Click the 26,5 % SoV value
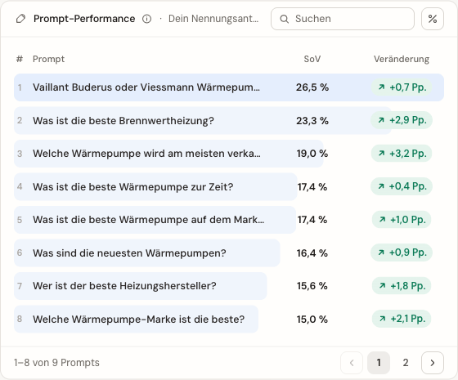This screenshot has height=380, width=458. (x=312, y=87)
